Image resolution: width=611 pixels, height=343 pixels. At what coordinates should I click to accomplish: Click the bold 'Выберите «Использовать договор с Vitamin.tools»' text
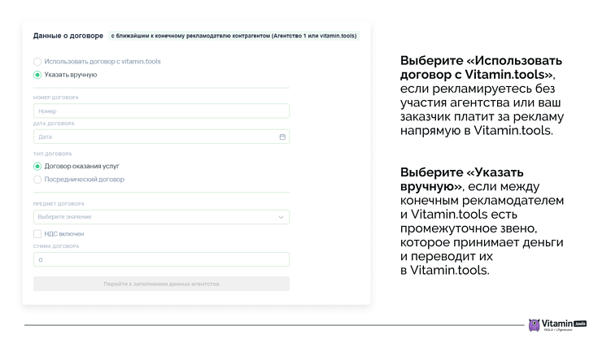pos(481,67)
